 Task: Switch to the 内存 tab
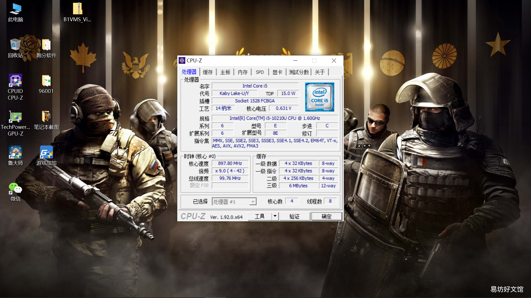[x=243, y=72]
